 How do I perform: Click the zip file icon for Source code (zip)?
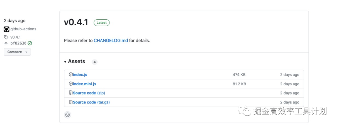click(71, 93)
